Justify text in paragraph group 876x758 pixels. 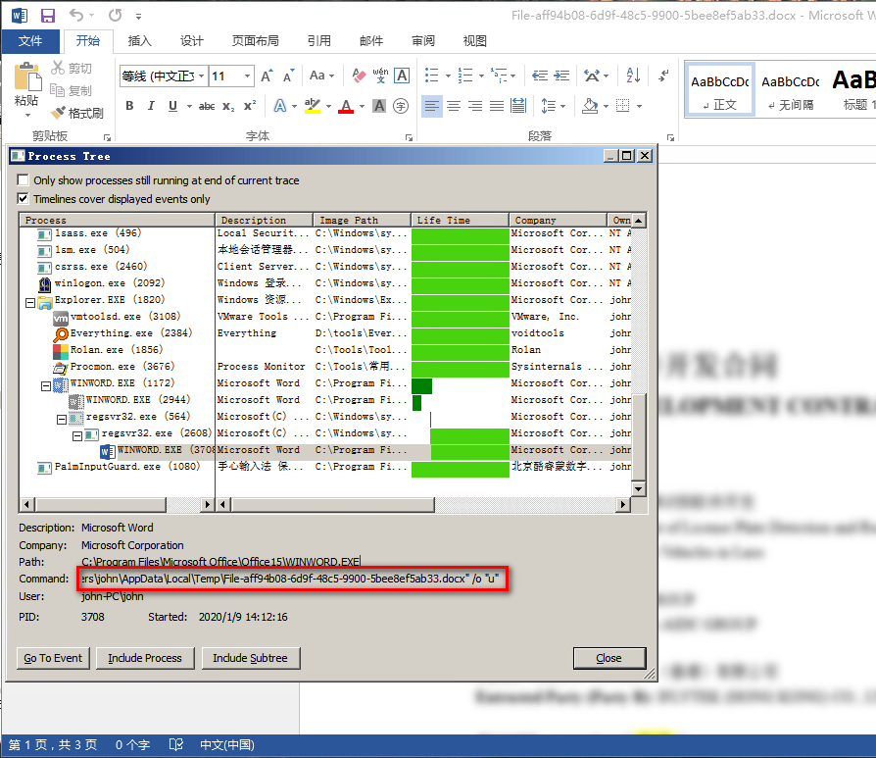coord(497,106)
